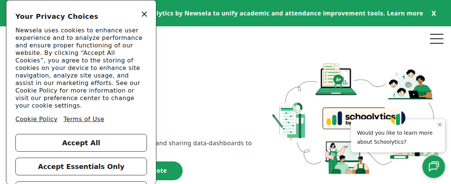Click the 'Would you like to learn more' message
This screenshot has height=184, width=451.
(x=395, y=137)
